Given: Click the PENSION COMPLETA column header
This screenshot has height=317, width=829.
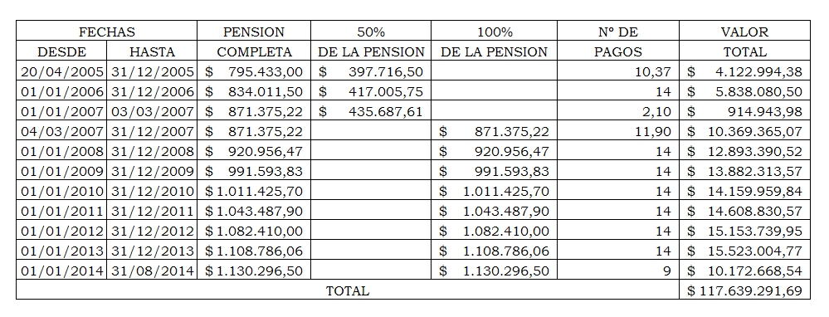Looking at the screenshot, I should point(254,41).
